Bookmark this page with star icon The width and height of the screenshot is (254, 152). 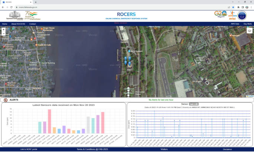tap(233, 7)
